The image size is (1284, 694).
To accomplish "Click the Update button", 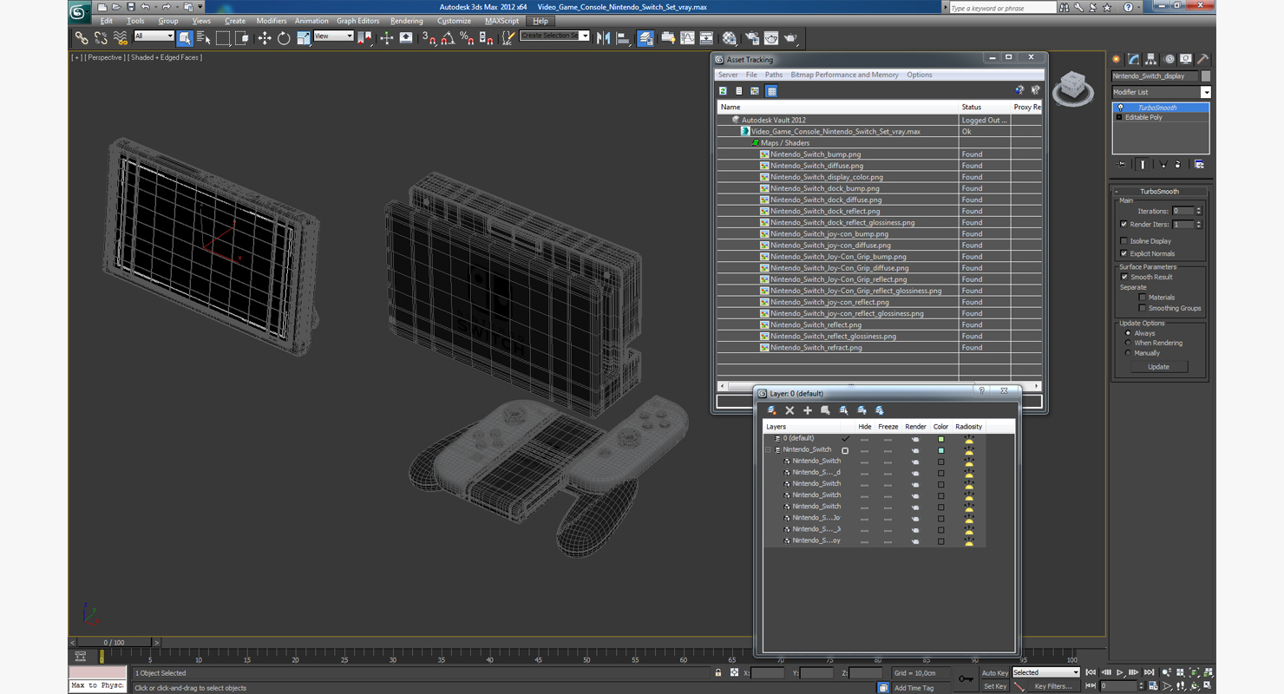I will [x=1159, y=367].
